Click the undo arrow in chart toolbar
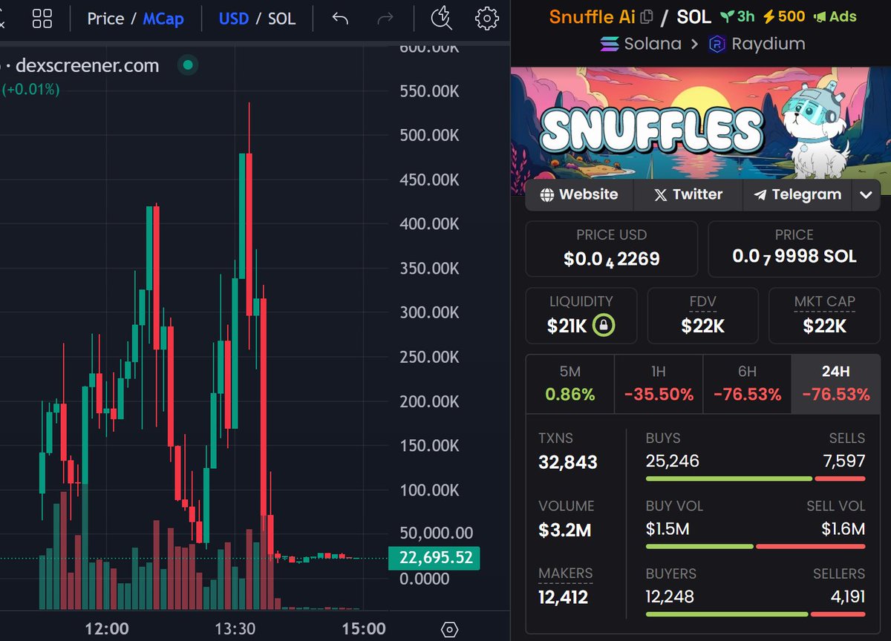891x641 pixels. click(x=340, y=19)
